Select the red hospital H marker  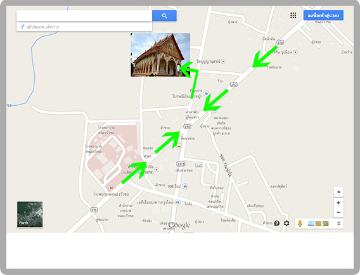(112, 188)
